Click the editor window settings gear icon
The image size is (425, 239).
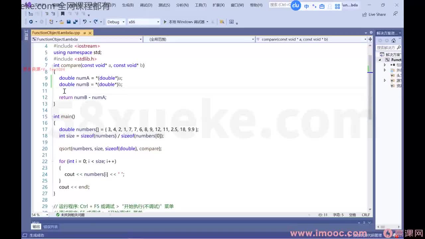pyautogui.click(x=371, y=33)
